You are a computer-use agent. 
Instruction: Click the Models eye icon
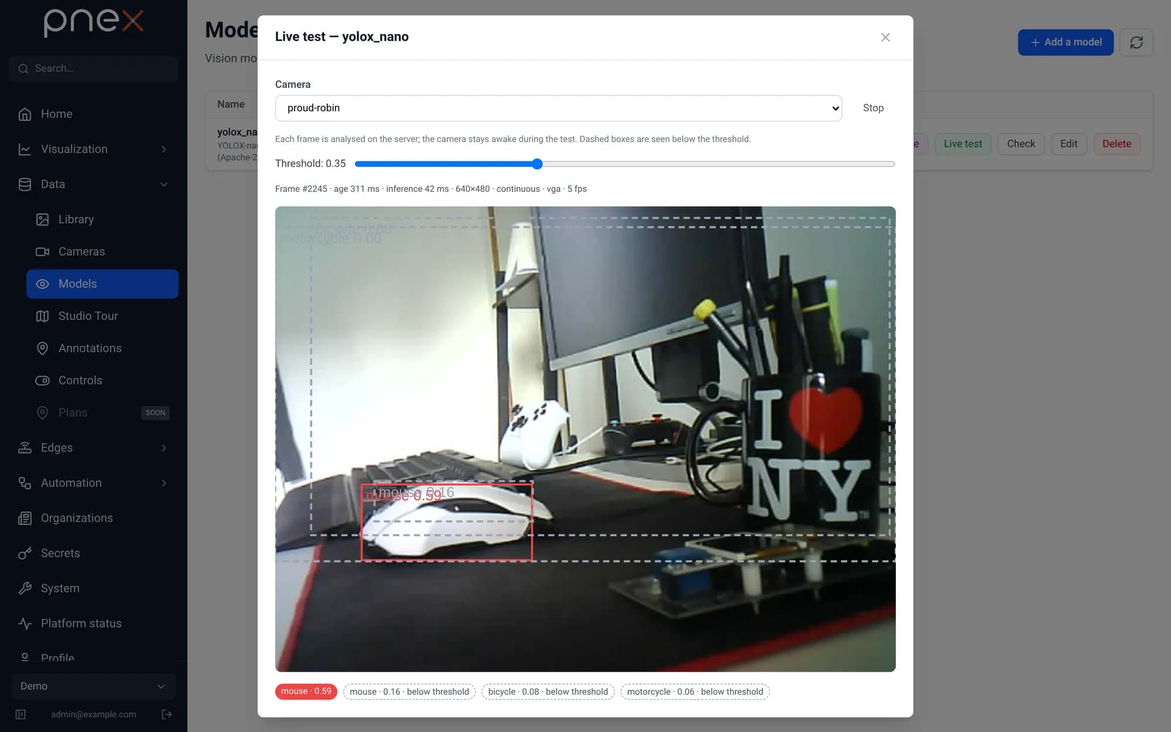42,284
